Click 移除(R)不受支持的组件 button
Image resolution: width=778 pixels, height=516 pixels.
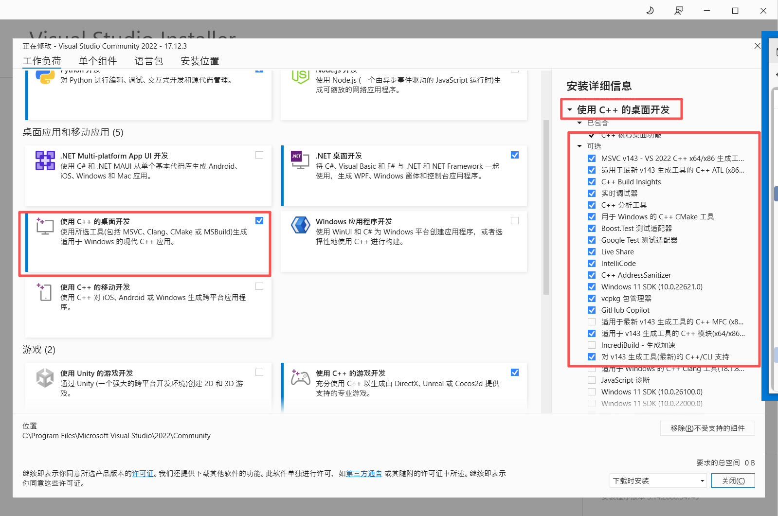pos(707,428)
